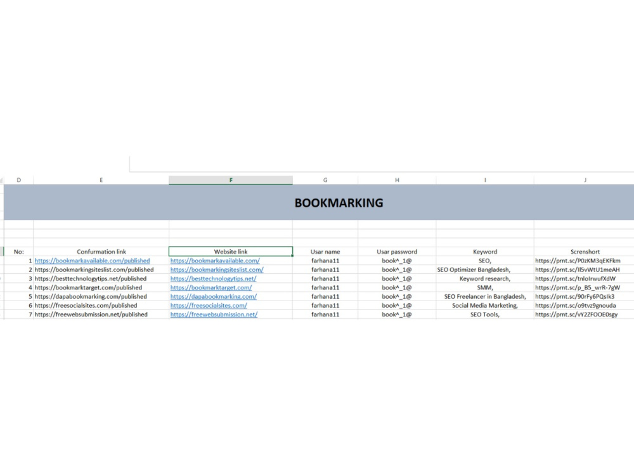Select keyword 'SEO Freelancer in Bangladesh,'
Viewport: 634px width, 475px height.
point(485,296)
